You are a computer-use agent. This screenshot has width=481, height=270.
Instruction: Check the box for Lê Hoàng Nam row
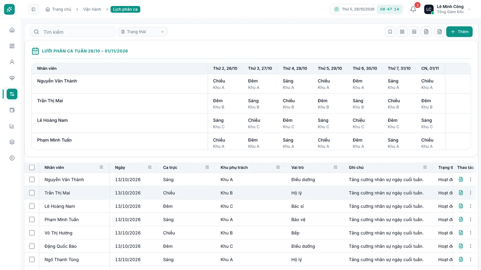[x=32, y=206]
